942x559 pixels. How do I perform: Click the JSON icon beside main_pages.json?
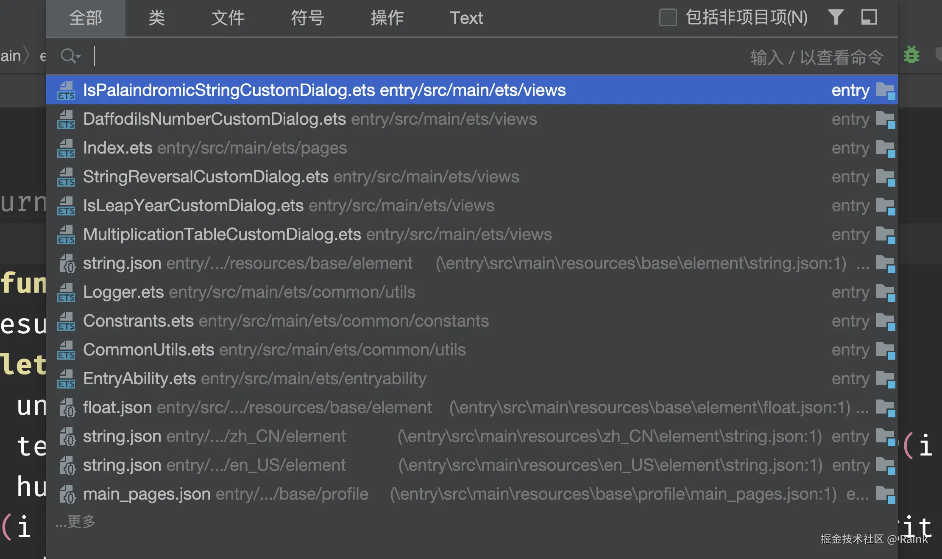click(x=67, y=495)
